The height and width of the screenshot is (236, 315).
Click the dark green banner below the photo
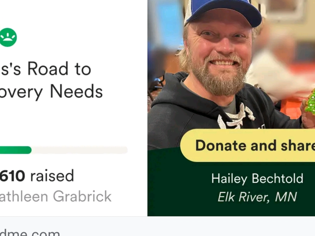coord(231,189)
